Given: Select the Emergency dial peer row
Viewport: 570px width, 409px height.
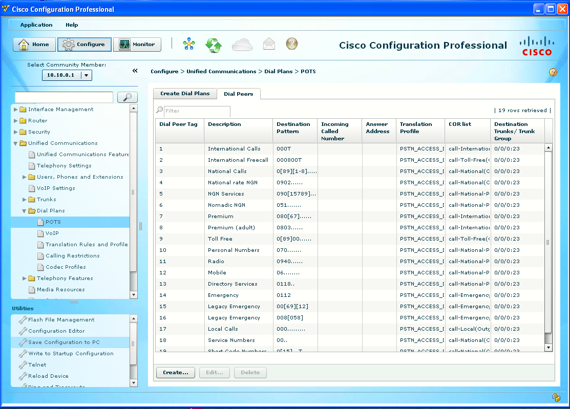Looking at the screenshot, I should [x=350, y=295].
